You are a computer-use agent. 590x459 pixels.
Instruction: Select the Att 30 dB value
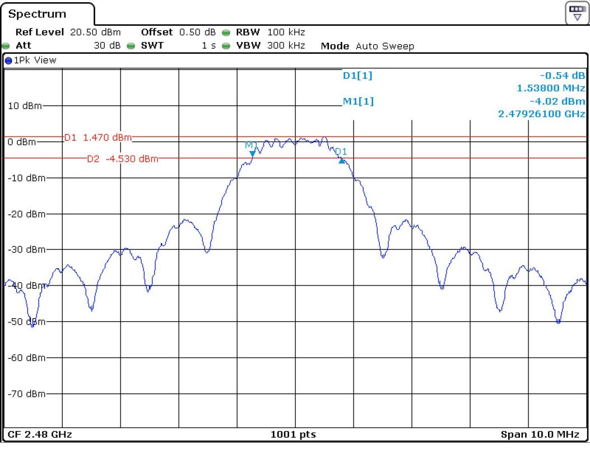click(x=107, y=45)
